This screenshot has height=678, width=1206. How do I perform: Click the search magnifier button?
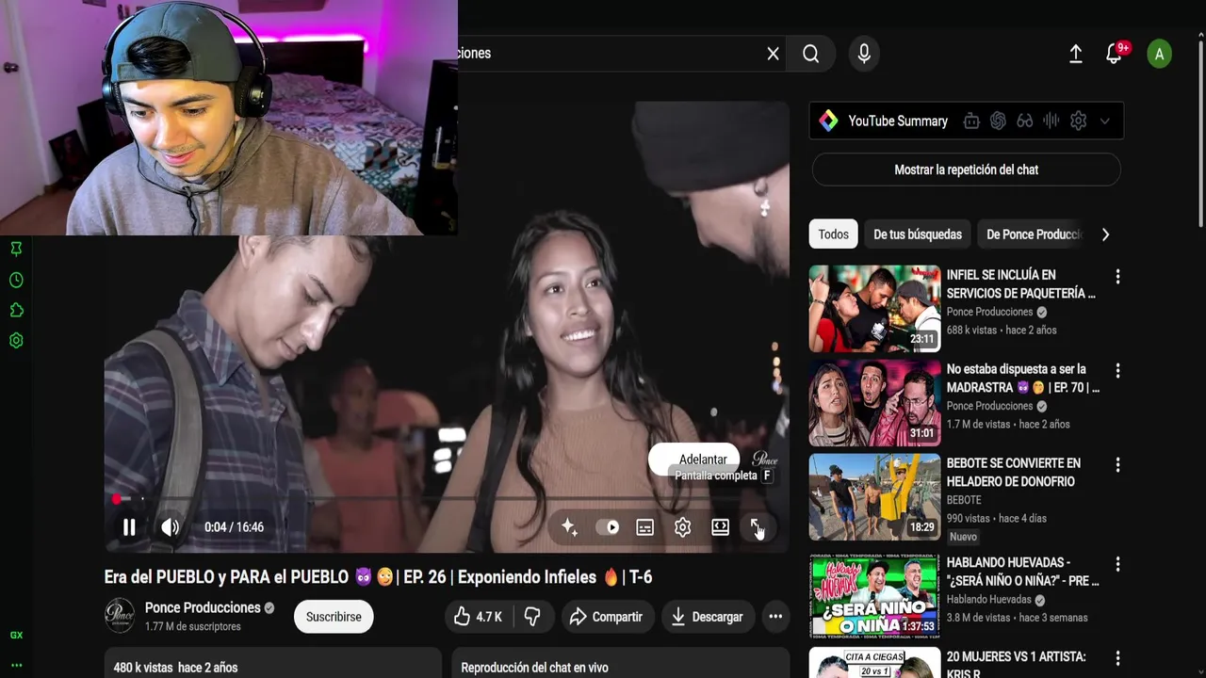click(811, 54)
